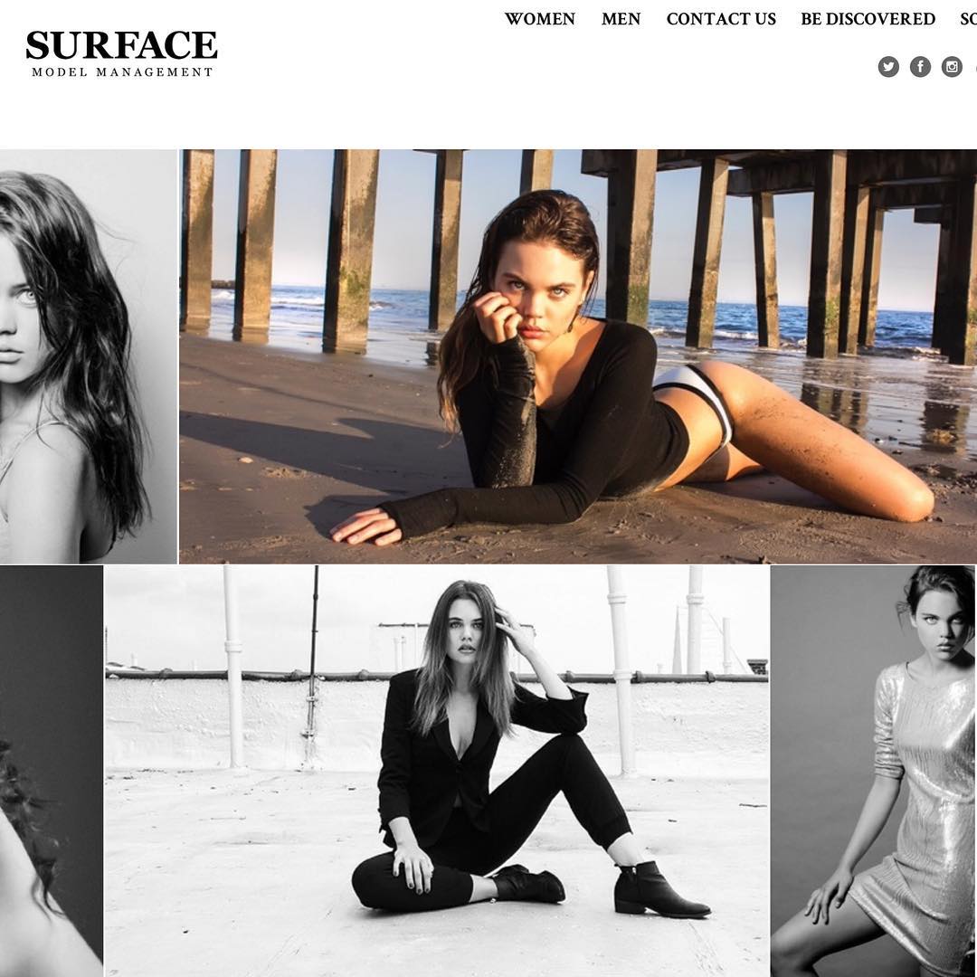Image resolution: width=977 pixels, height=977 pixels.
Task: Open the Twitter social icon
Action: [x=888, y=67]
